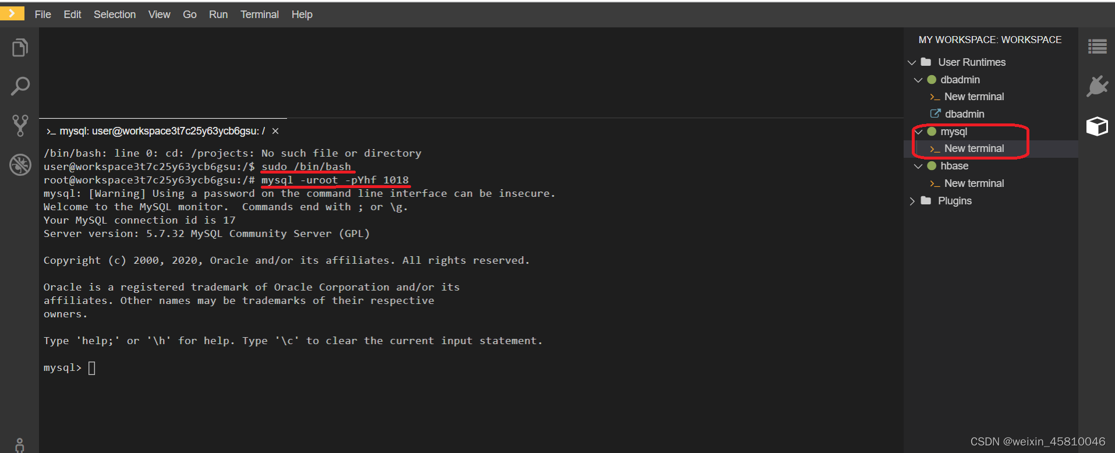Open the File menu
Viewport: 1115px width, 453px height.
pyautogui.click(x=43, y=15)
